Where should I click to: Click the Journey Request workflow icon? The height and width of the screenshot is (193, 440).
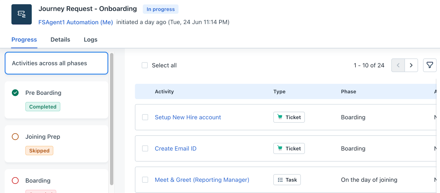[x=21, y=14]
